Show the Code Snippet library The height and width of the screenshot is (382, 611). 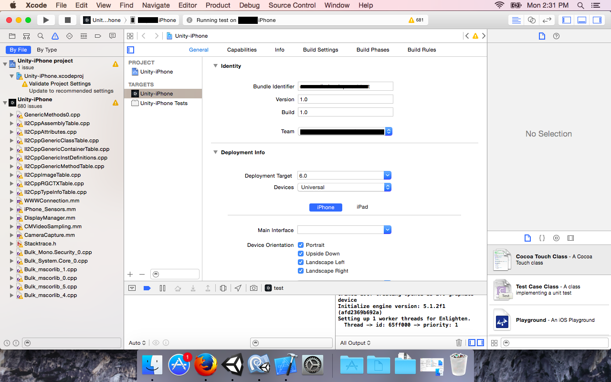point(542,238)
